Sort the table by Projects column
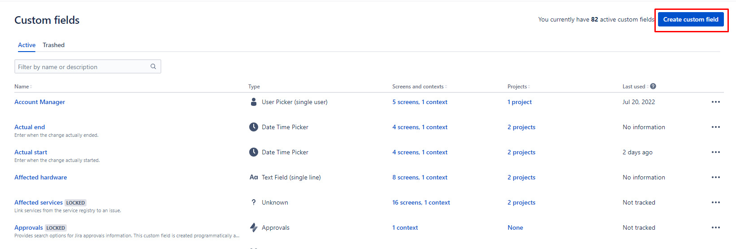This screenshot has width=736, height=249. point(519,87)
